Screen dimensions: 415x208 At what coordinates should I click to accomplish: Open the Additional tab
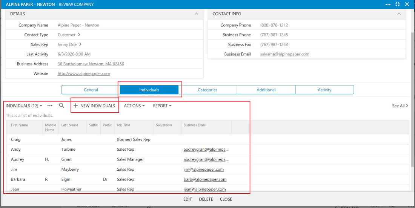tap(266, 90)
